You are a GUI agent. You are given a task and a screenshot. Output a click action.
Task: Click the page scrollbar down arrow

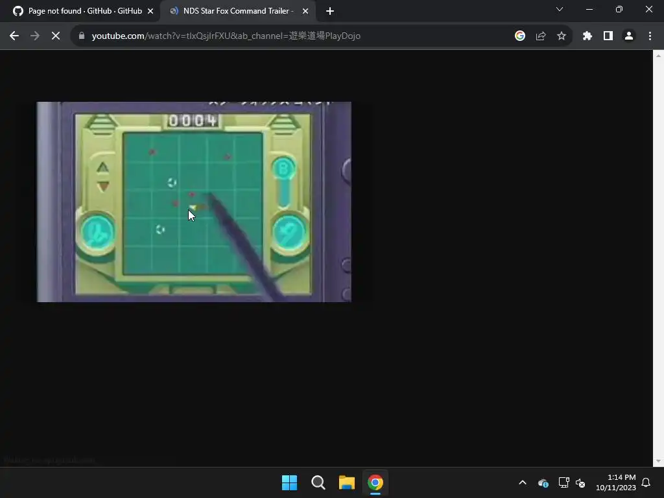tap(659, 461)
